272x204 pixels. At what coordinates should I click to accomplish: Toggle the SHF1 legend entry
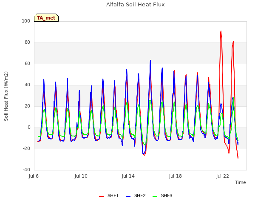tap(109, 195)
